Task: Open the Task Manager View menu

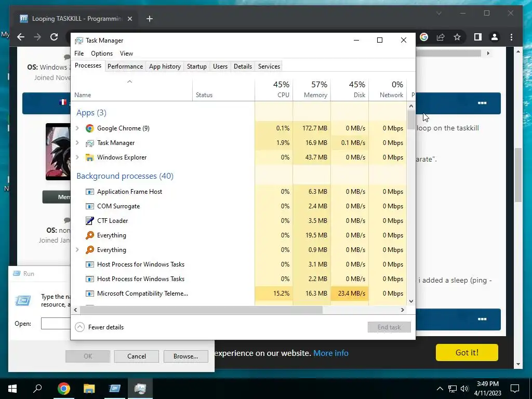Action: (x=126, y=54)
